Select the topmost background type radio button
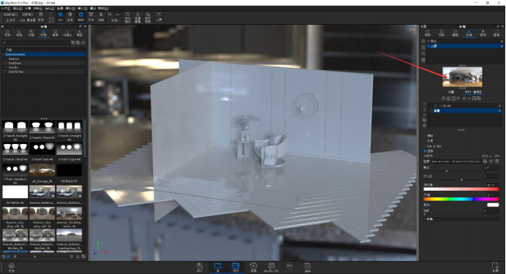This screenshot has height=274, width=506. (425, 136)
